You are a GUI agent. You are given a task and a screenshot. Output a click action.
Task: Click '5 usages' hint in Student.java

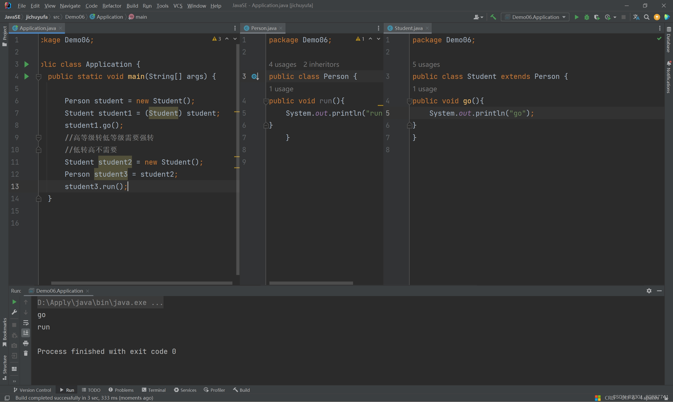pyautogui.click(x=426, y=64)
